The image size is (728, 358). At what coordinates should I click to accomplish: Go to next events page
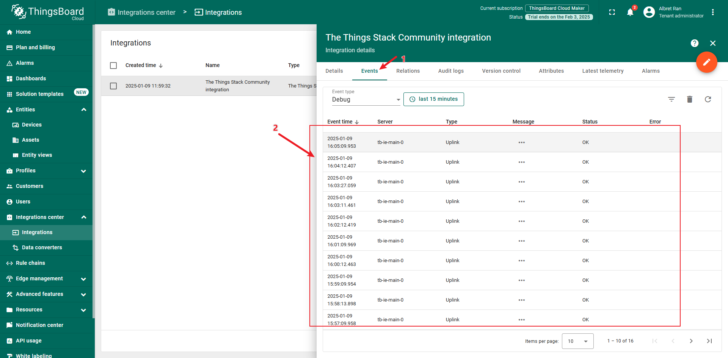[691, 341]
